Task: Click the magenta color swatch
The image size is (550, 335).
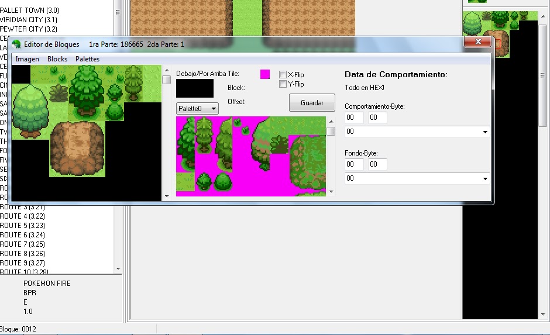Action: pyautogui.click(x=265, y=74)
